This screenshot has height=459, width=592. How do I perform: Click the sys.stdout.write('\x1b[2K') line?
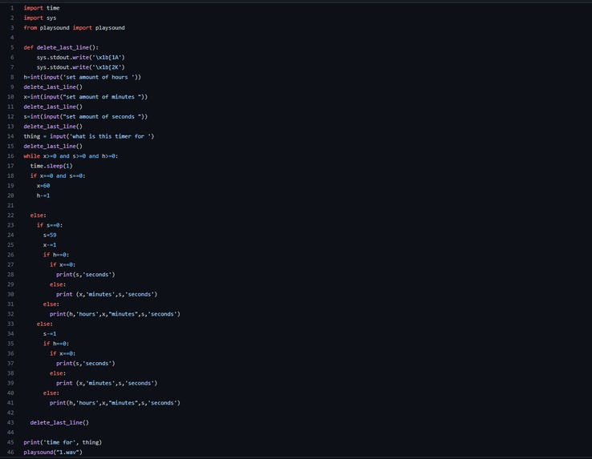pos(80,67)
